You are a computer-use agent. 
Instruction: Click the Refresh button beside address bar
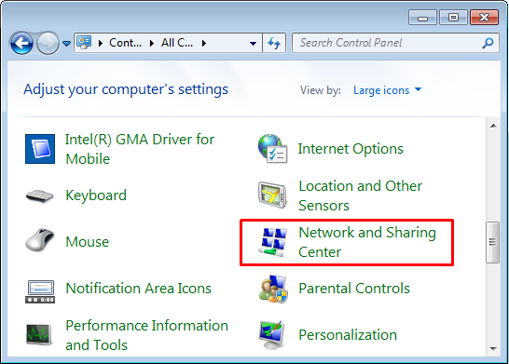[274, 43]
